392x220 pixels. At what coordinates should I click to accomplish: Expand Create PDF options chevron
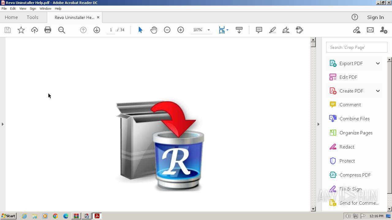[378, 91]
